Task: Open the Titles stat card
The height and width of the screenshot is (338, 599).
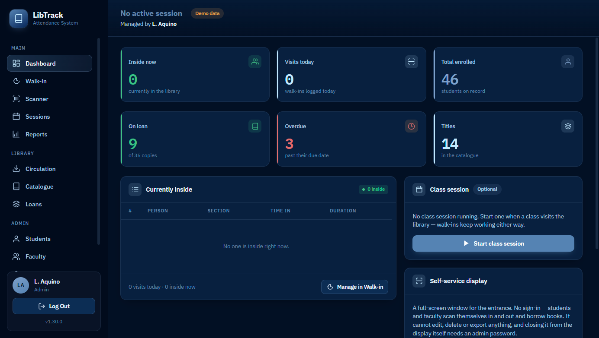Action: click(x=508, y=139)
